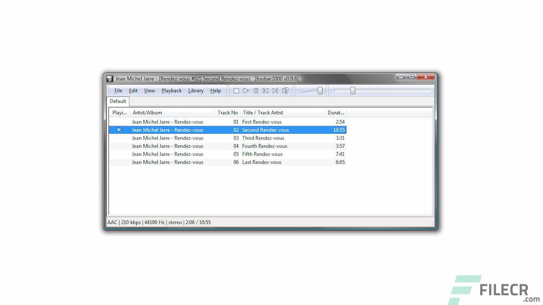This screenshot has height=305, width=543.
Task: Select the Default playlist tab
Action: point(117,101)
